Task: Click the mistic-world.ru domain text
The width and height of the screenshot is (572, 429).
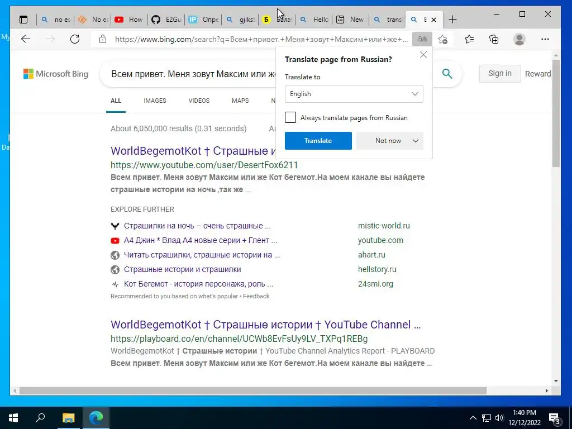Action: (x=384, y=226)
